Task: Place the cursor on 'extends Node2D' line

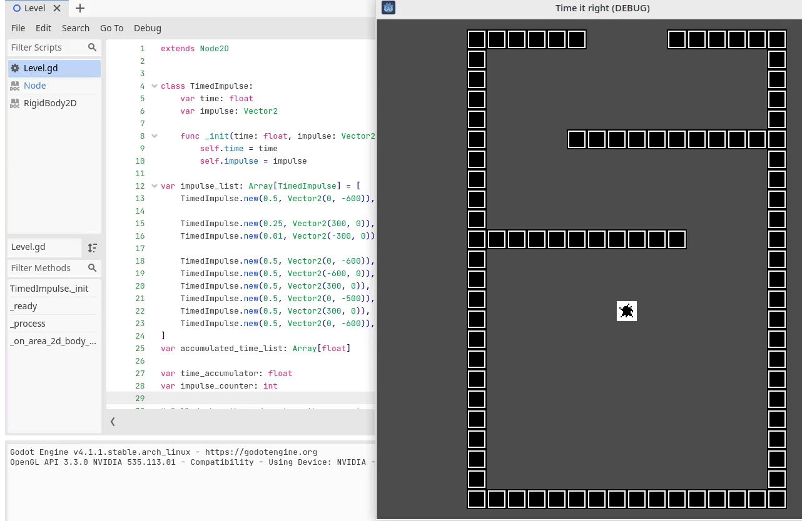Action: pos(195,49)
